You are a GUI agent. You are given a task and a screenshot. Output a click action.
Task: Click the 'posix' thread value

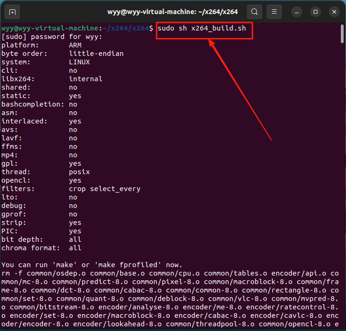click(x=79, y=172)
